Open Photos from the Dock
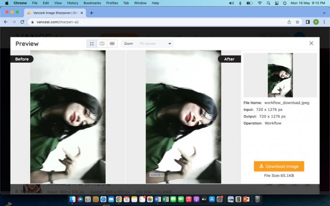 click(x=150, y=199)
